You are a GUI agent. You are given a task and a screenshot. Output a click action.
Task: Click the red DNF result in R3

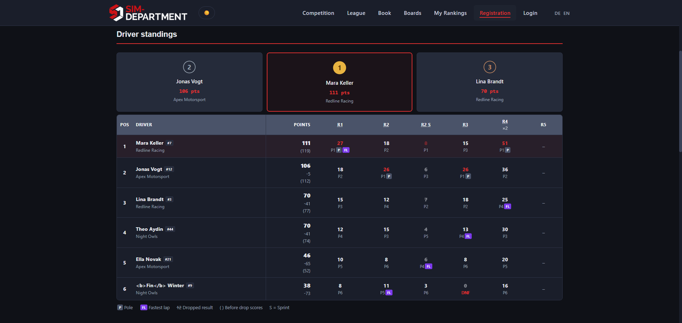point(465,293)
